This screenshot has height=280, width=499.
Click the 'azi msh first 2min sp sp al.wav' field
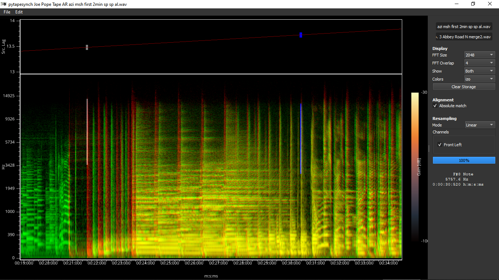point(464,27)
